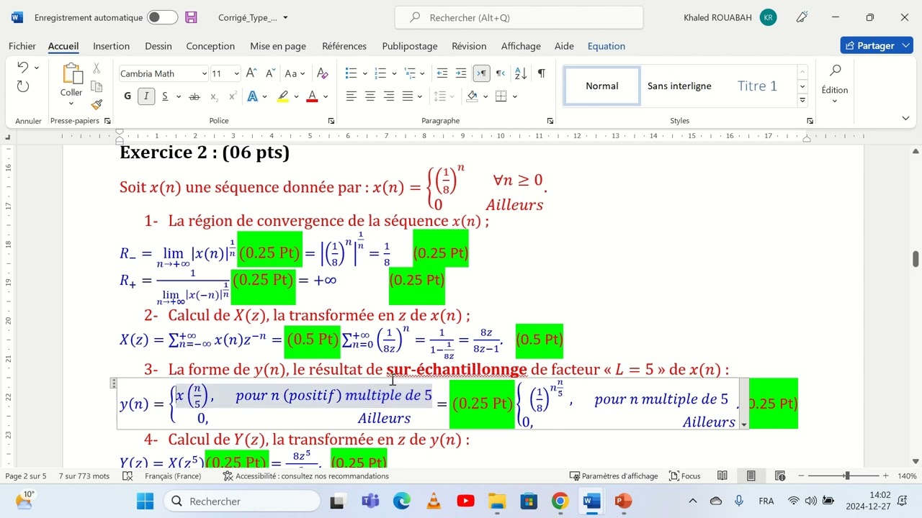Open the Change Case (Aa) dropdown
The height and width of the screenshot is (518, 922).
[295, 73]
